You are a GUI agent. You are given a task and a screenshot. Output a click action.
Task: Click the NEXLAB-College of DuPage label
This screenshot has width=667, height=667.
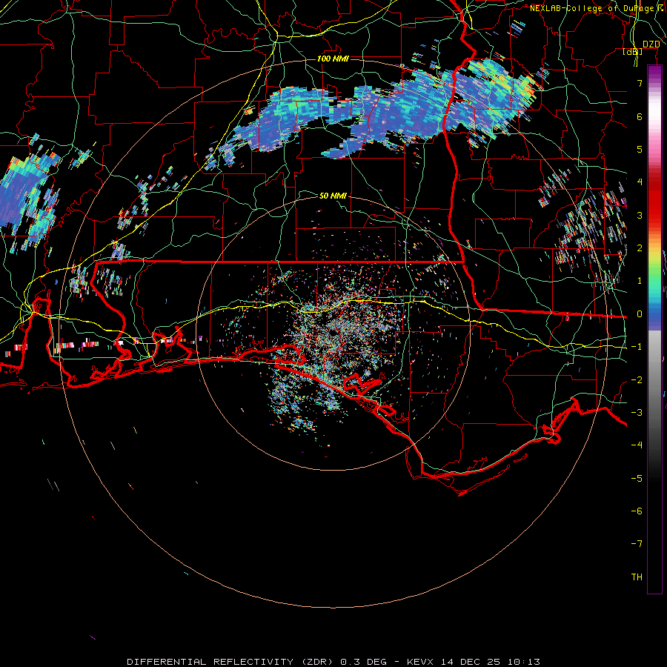pyautogui.click(x=594, y=8)
